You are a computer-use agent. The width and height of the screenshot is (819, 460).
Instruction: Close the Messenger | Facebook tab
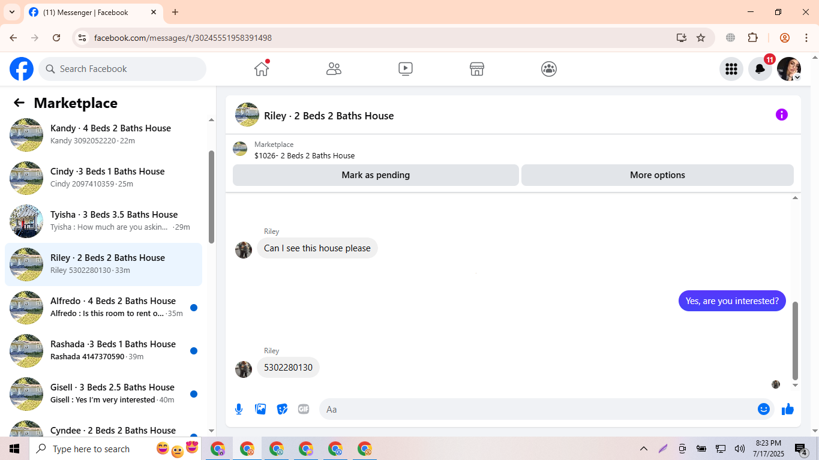pyautogui.click(x=154, y=12)
